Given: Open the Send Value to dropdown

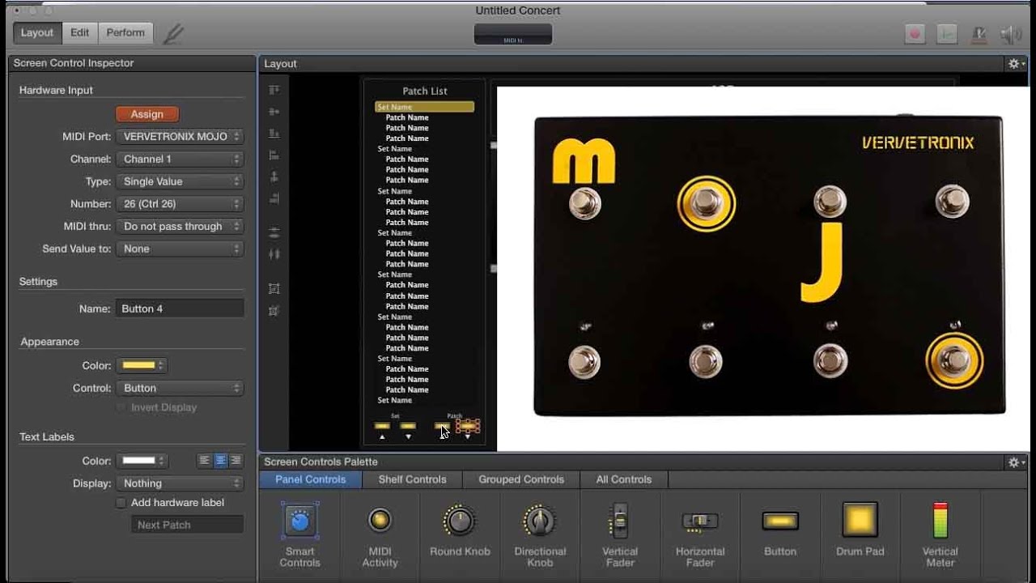Looking at the screenshot, I should [x=180, y=249].
